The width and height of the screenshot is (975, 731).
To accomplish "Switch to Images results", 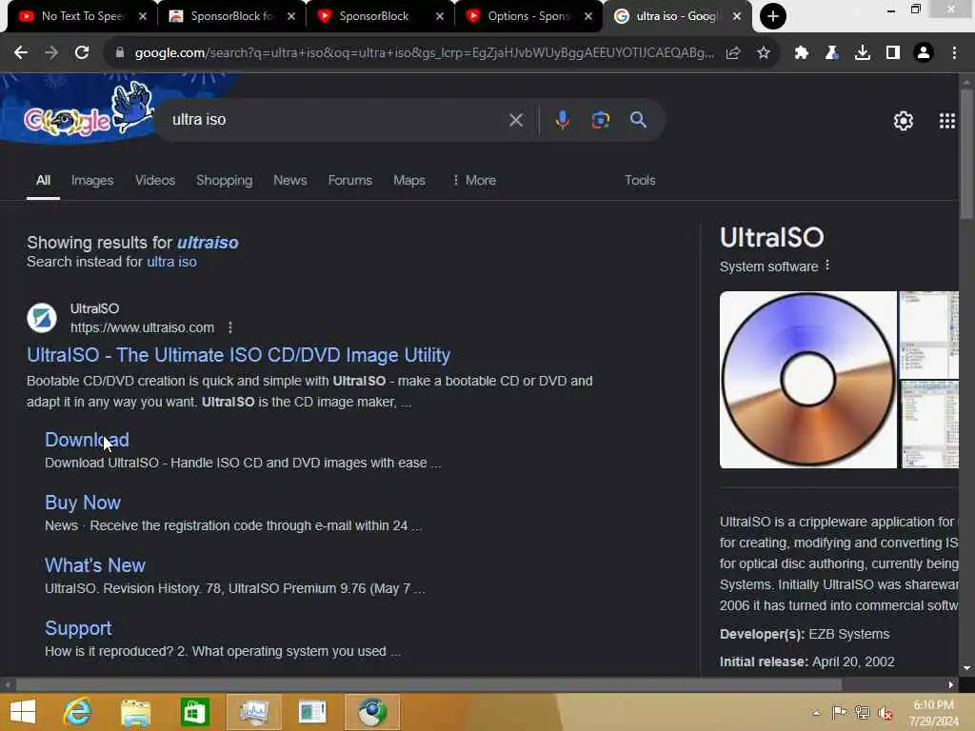I will 92,180.
